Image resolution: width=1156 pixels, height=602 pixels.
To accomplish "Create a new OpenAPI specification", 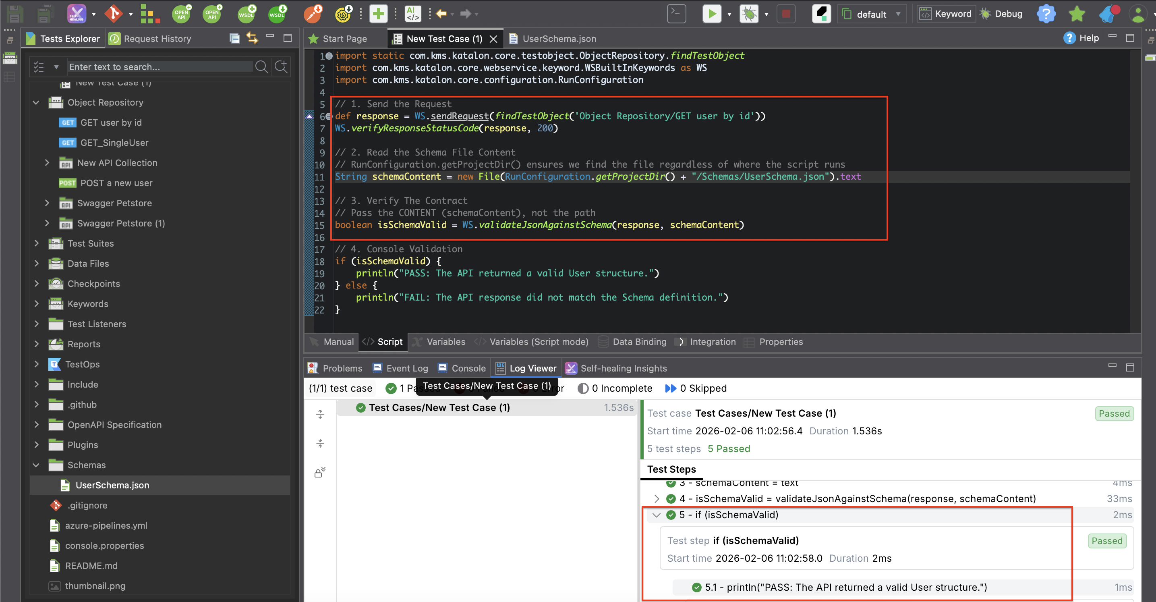I will (x=181, y=13).
